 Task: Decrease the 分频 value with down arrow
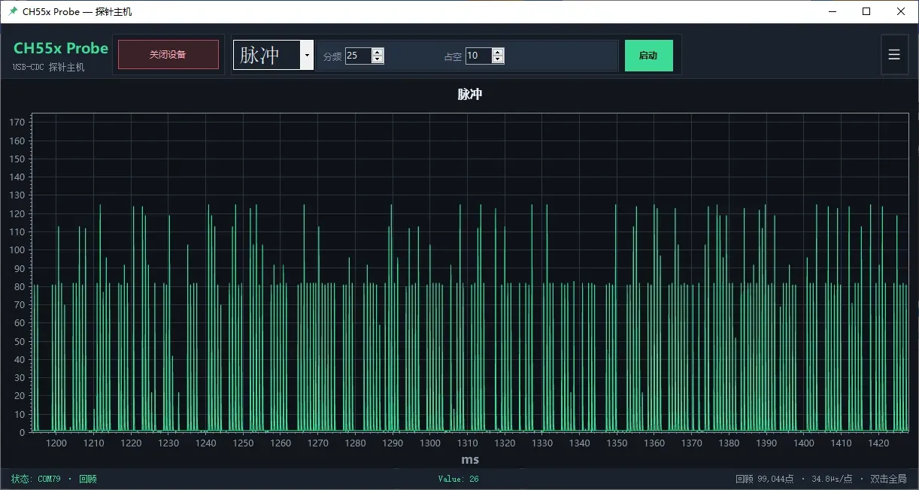[x=378, y=59]
